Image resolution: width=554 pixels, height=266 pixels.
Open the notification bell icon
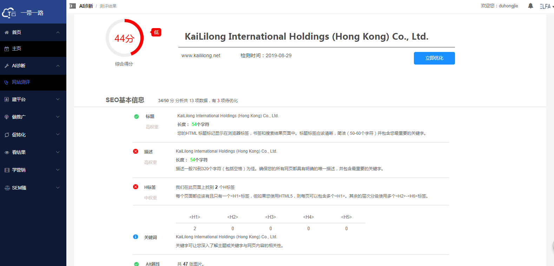coord(530,6)
